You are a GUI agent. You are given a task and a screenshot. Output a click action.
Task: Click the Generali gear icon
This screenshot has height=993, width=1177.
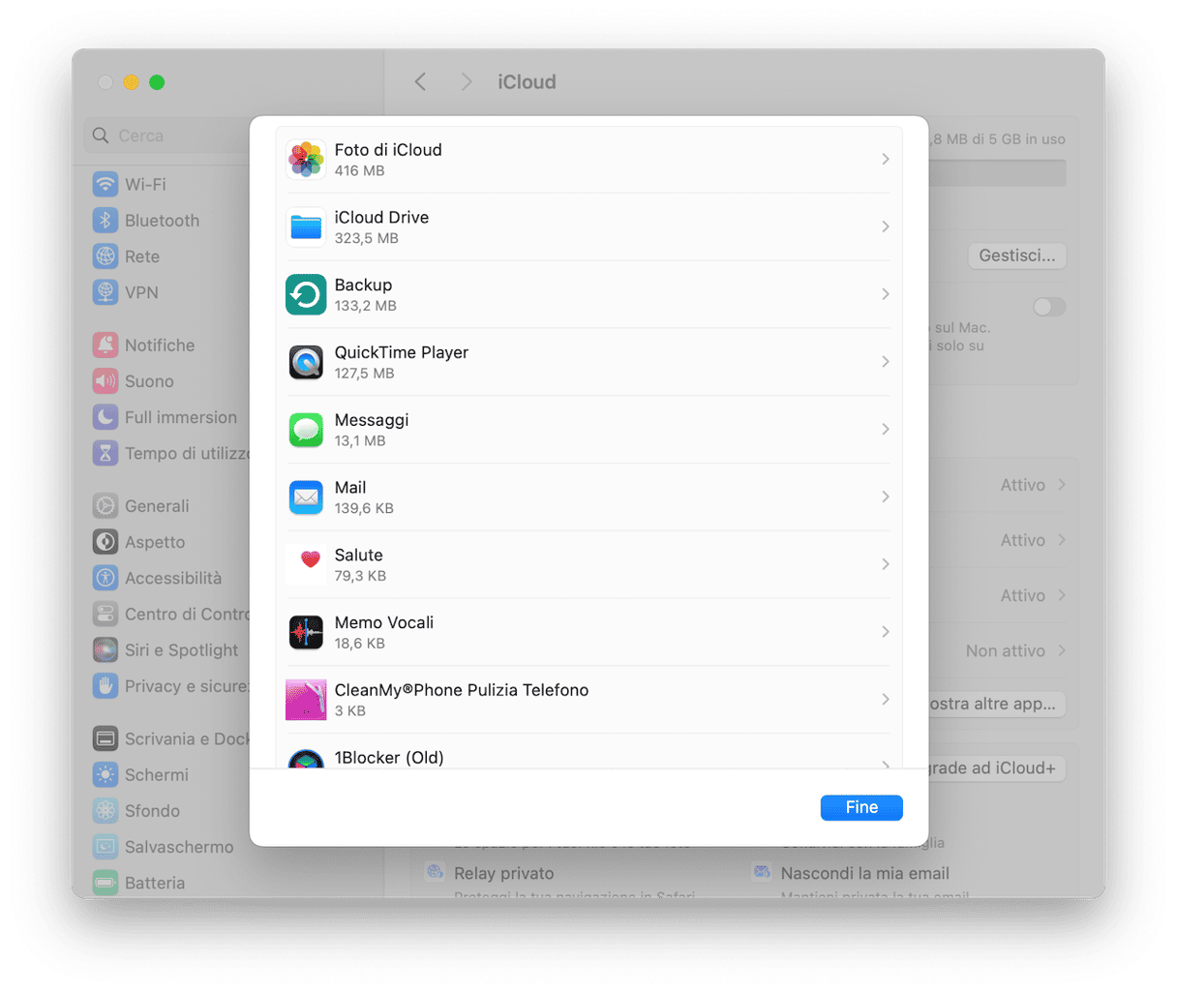[106, 505]
